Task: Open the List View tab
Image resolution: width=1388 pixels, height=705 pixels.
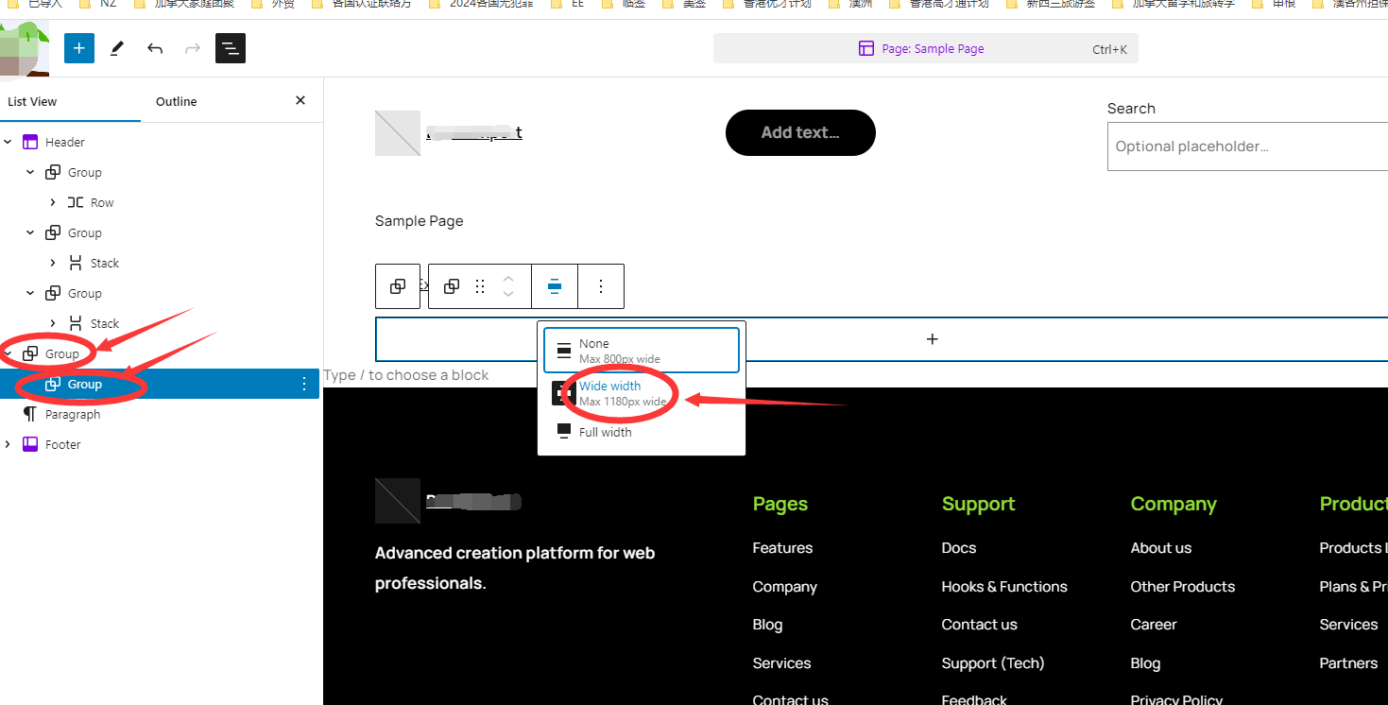Action: pos(33,101)
